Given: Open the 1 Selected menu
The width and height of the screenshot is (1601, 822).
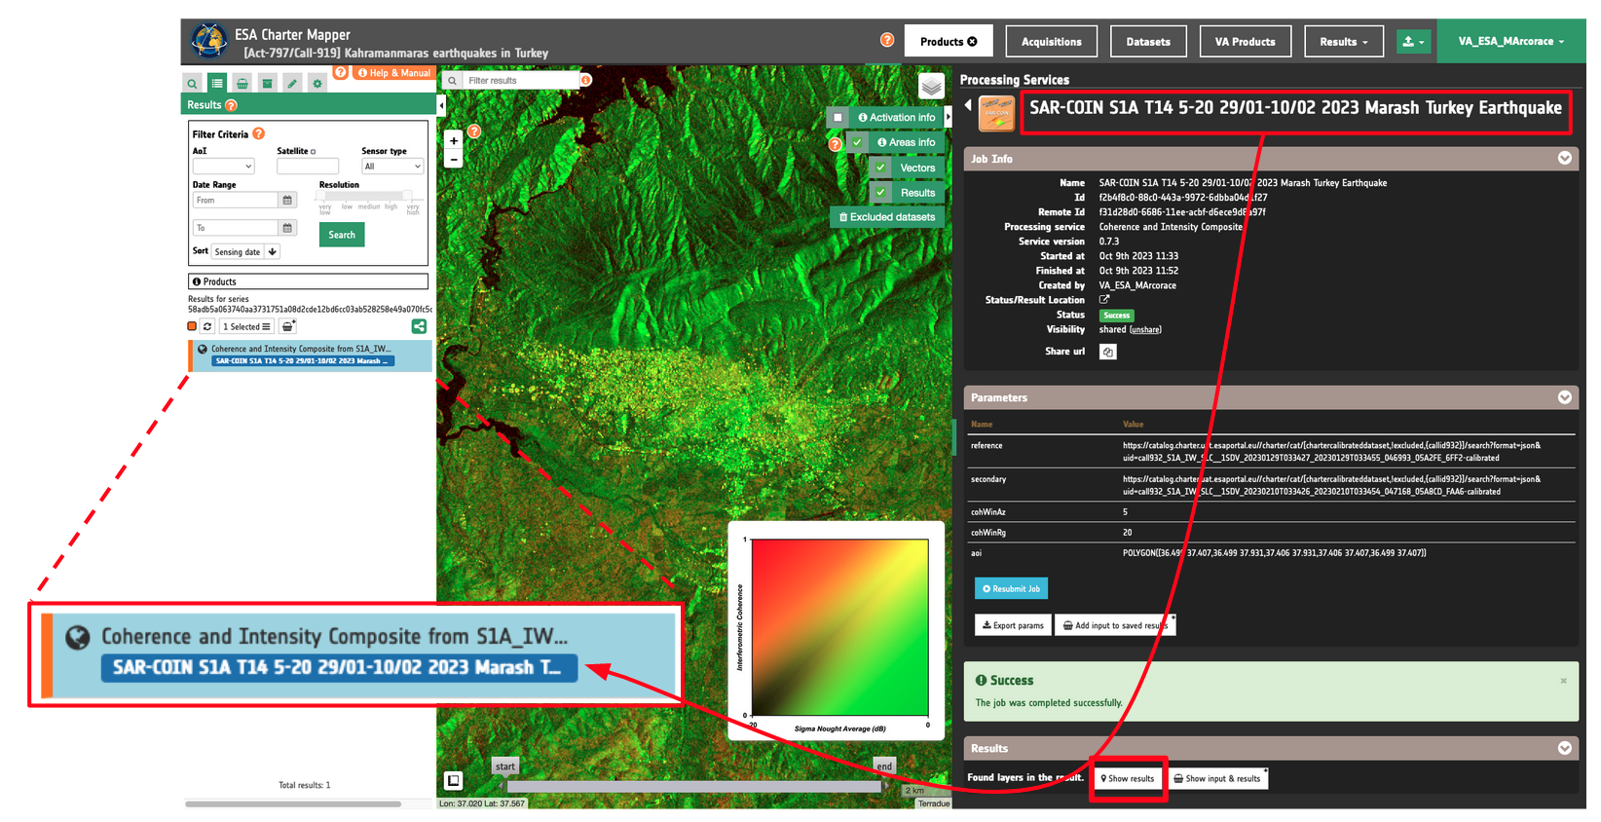Looking at the screenshot, I should tap(245, 326).
